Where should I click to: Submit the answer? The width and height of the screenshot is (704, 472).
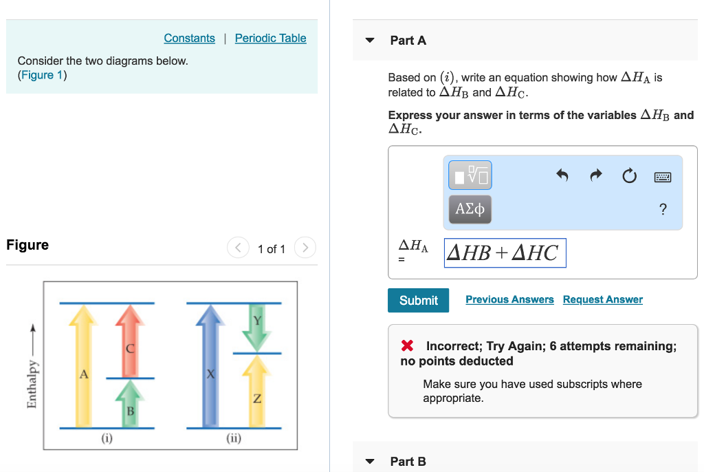pos(418,300)
